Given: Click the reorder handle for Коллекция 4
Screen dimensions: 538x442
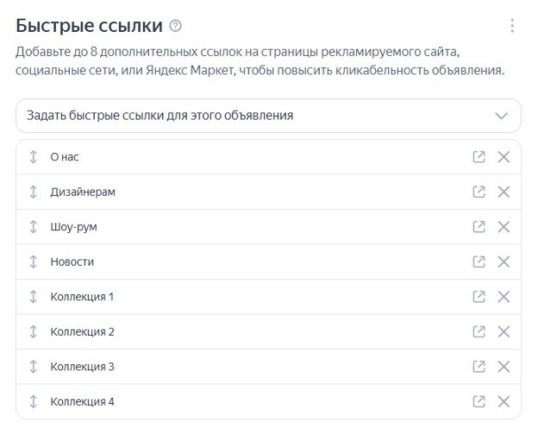Looking at the screenshot, I should (34, 401).
